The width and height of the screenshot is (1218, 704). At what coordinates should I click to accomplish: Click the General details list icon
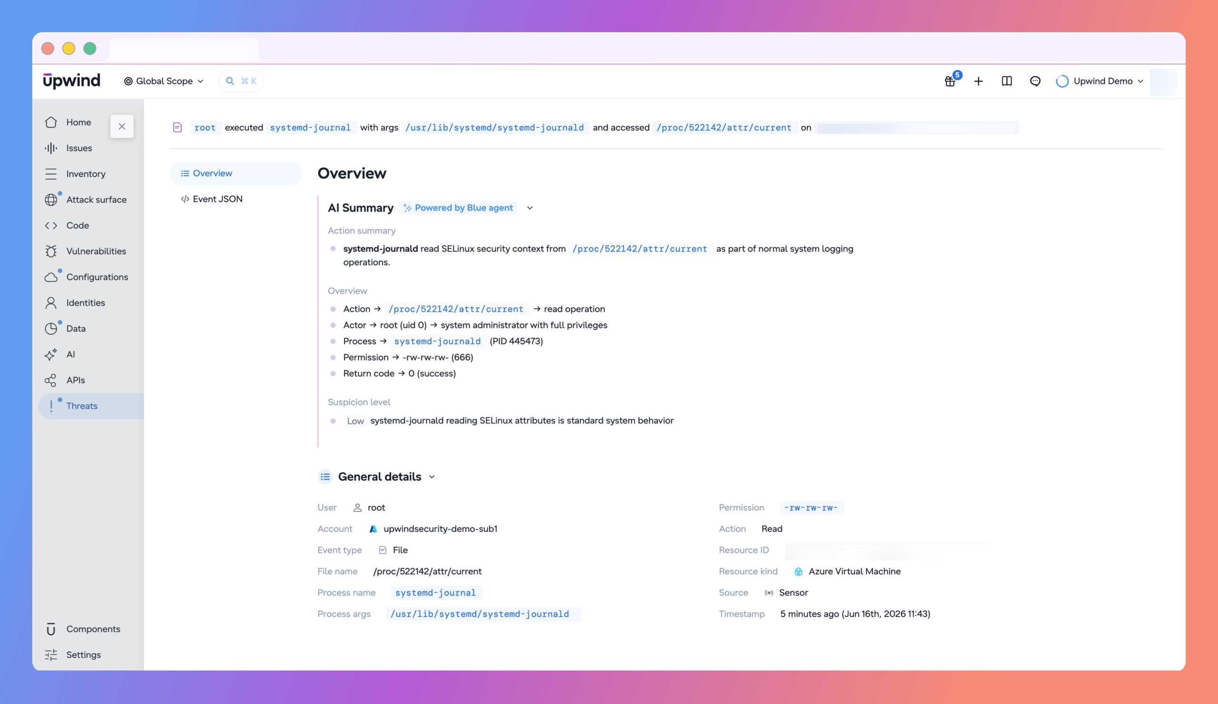pyautogui.click(x=325, y=477)
